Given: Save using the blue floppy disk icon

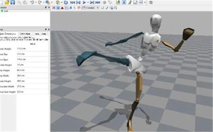Looking at the screenshot, I should click(12, 2).
